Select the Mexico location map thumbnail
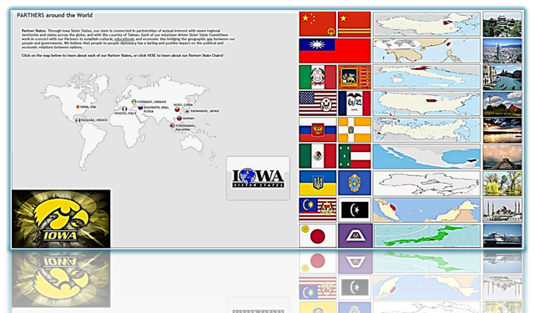 (x=426, y=157)
